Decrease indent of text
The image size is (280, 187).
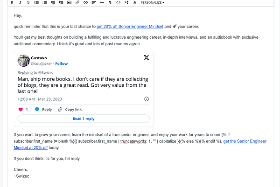click(53, 2)
